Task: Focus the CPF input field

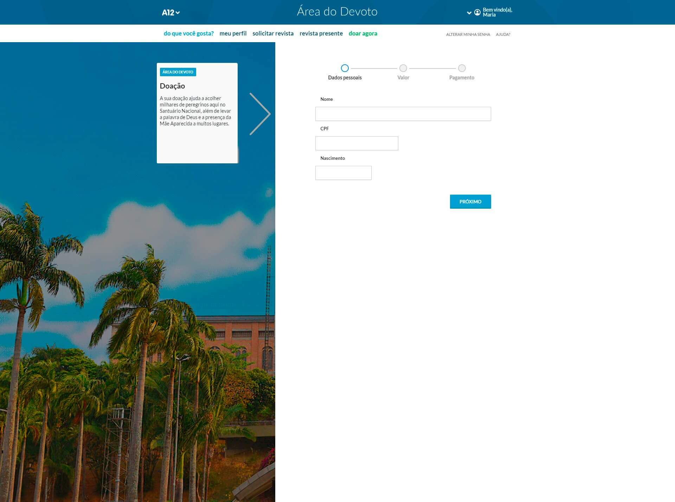Action: click(356, 143)
